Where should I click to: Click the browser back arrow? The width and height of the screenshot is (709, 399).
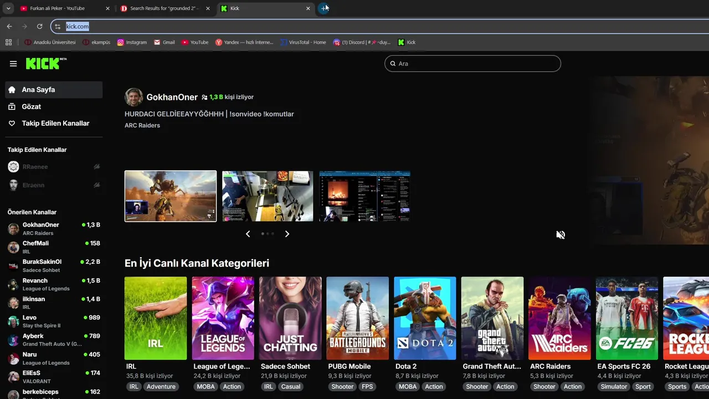coord(9,26)
